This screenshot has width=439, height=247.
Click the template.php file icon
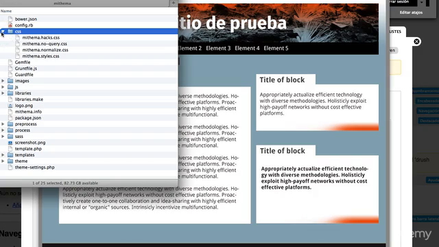tap(10, 149)
